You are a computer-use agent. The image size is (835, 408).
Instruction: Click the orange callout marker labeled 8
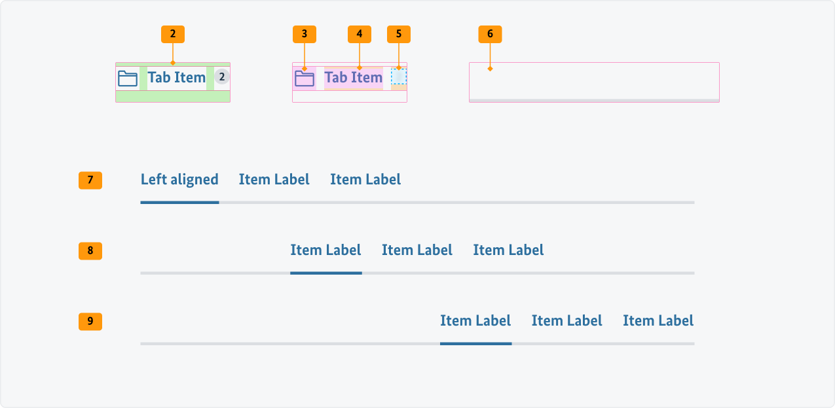click(x=90, y=251)
